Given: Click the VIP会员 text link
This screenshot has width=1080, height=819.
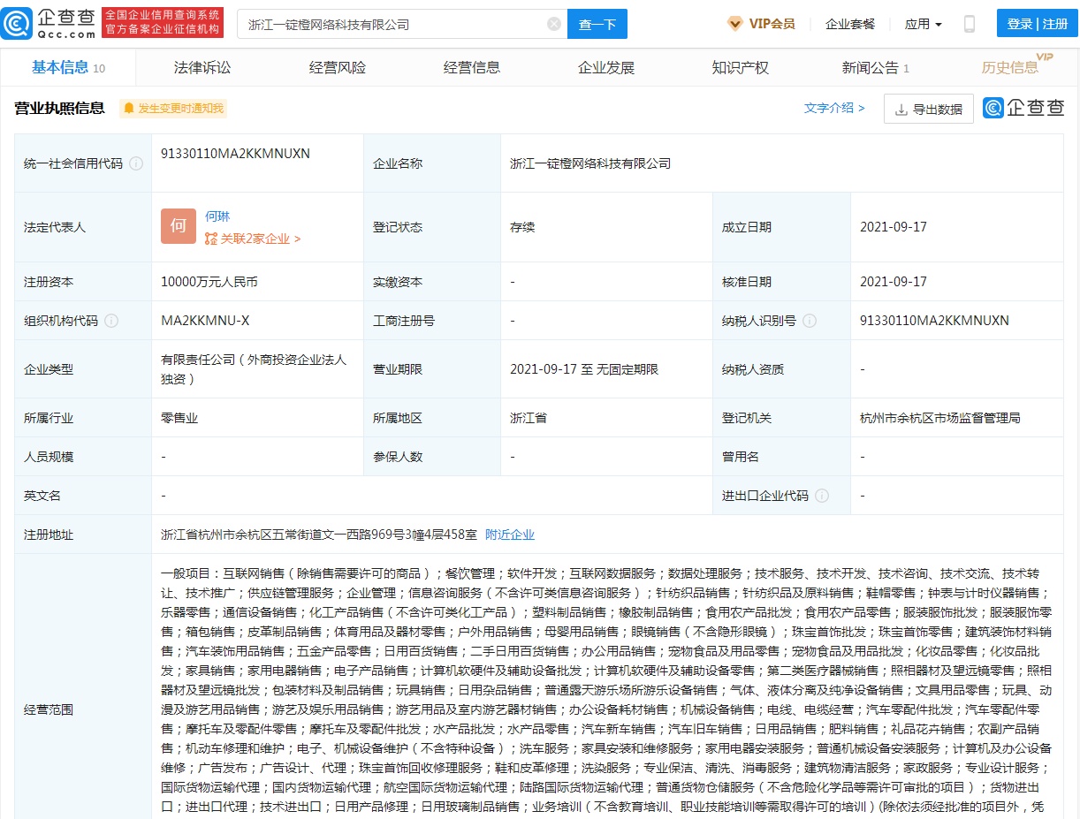Looking at the screenshot, I should 772,24.
